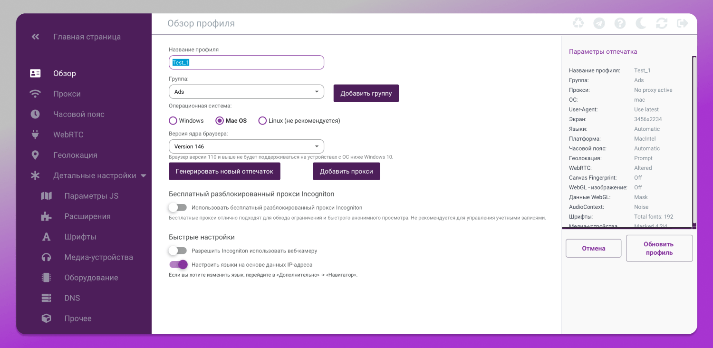Click the Параметры JS map icon

pyautogui.click(x=46, y=196)
